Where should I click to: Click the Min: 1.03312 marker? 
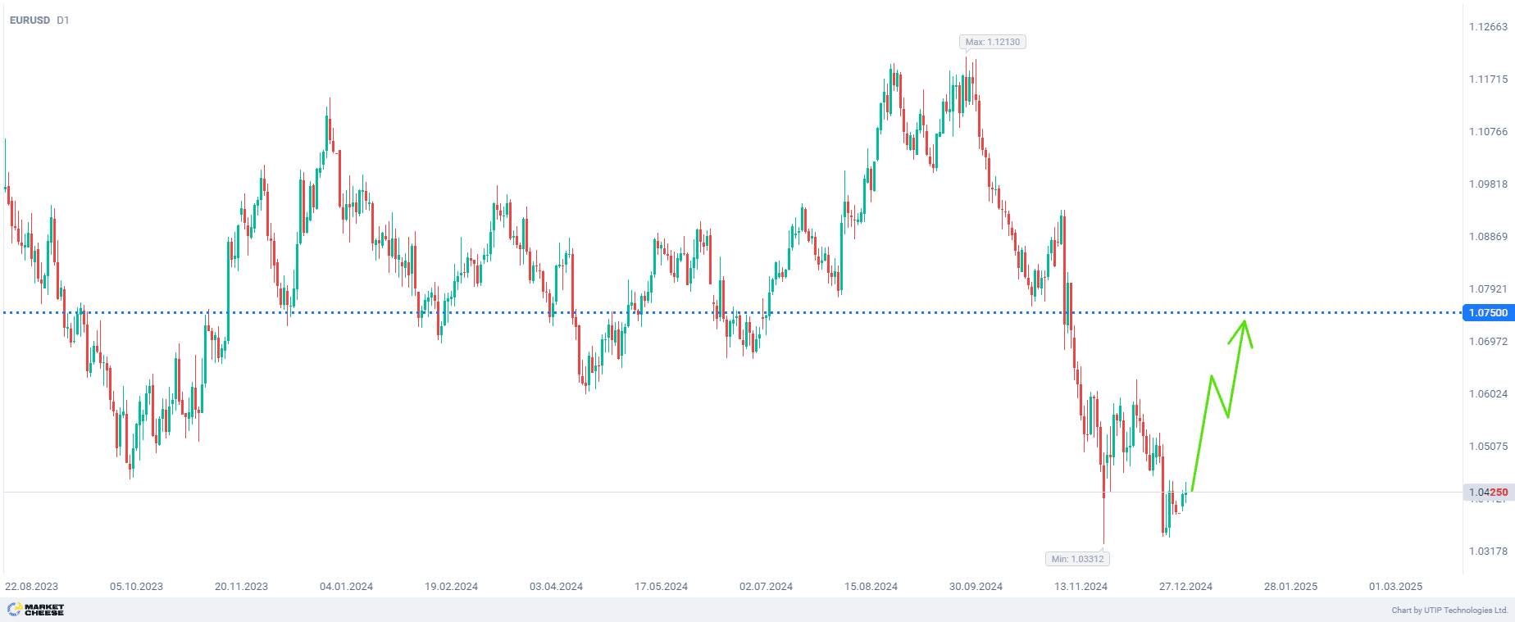click(x=1078, y=559)
